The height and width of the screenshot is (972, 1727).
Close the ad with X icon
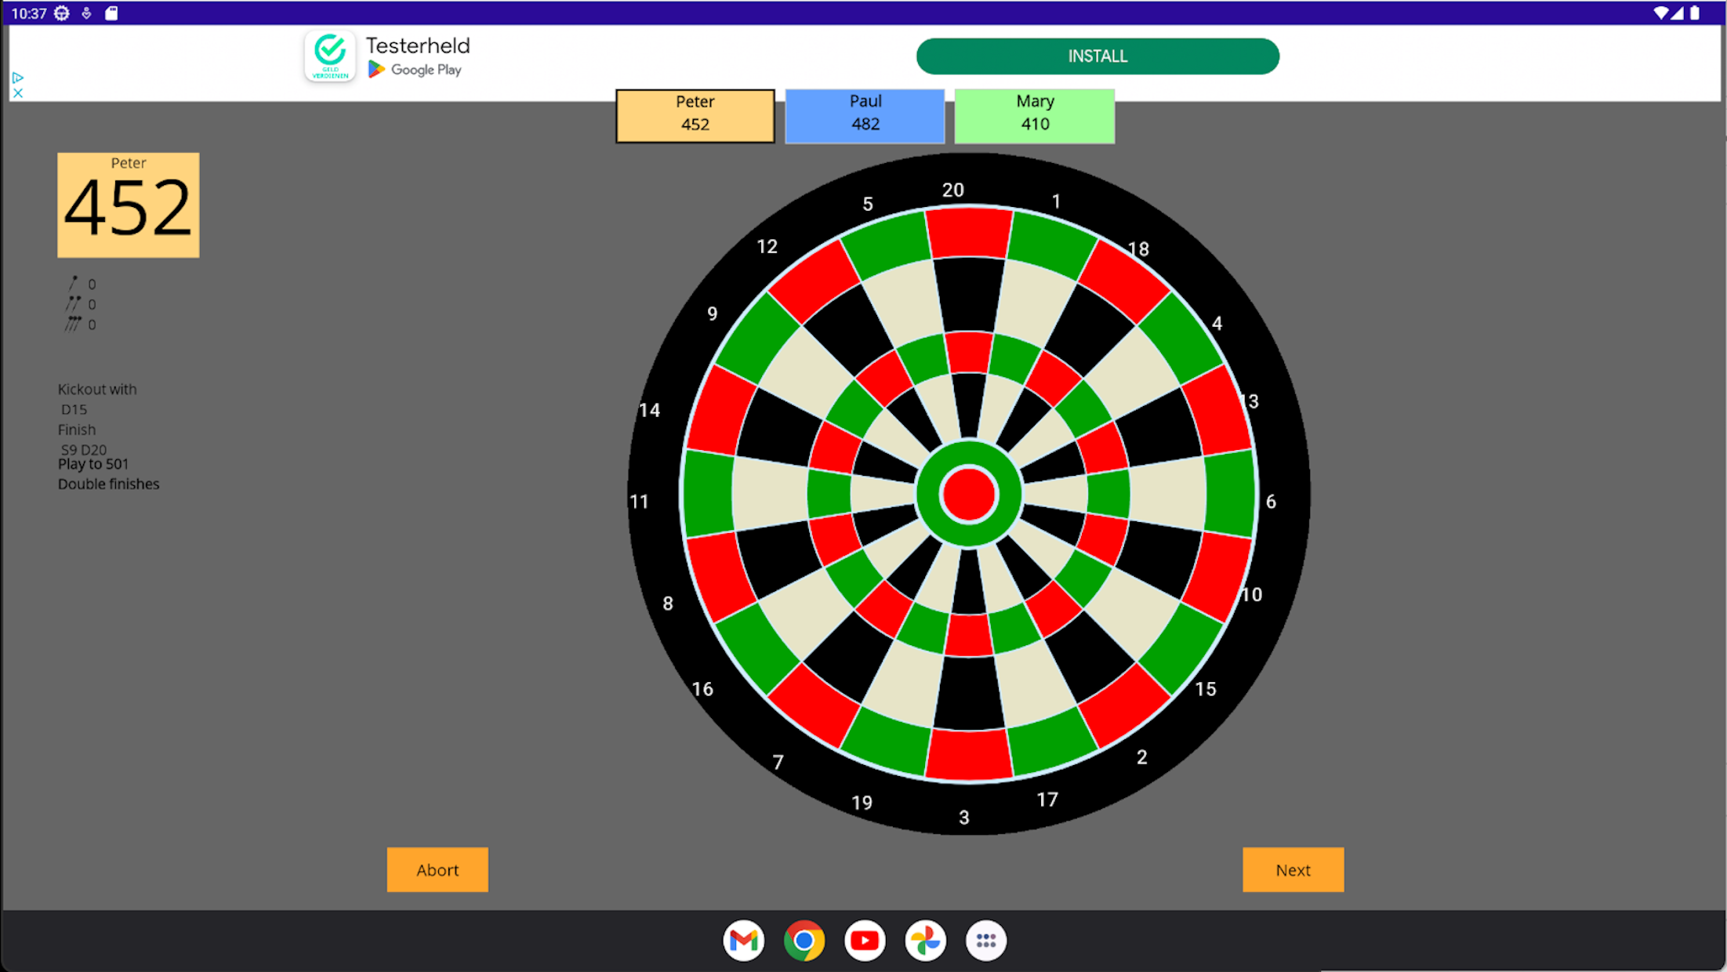click(17, 93)
